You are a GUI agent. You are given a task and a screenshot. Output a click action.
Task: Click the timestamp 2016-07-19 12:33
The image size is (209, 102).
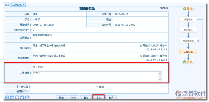pyautogui.click(x=156, y=50)
